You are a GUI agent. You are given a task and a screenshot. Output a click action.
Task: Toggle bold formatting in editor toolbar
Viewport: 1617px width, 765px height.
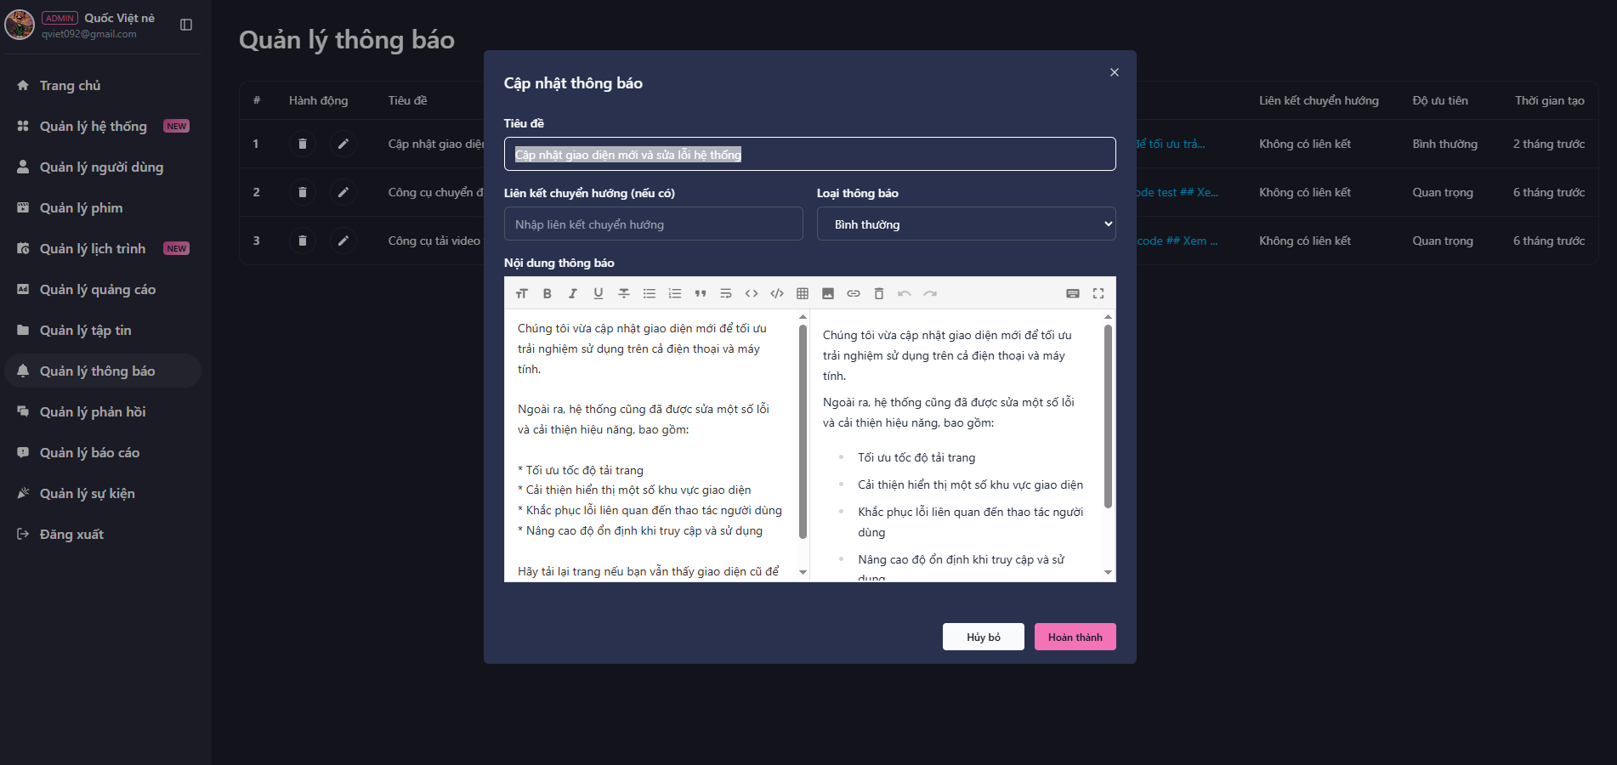pos(548,293)
